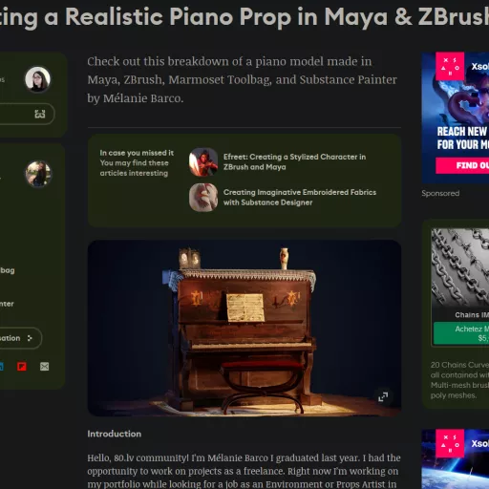Open the top author avatar with glasses
The image size is (489, 489).
pos(37,79)
